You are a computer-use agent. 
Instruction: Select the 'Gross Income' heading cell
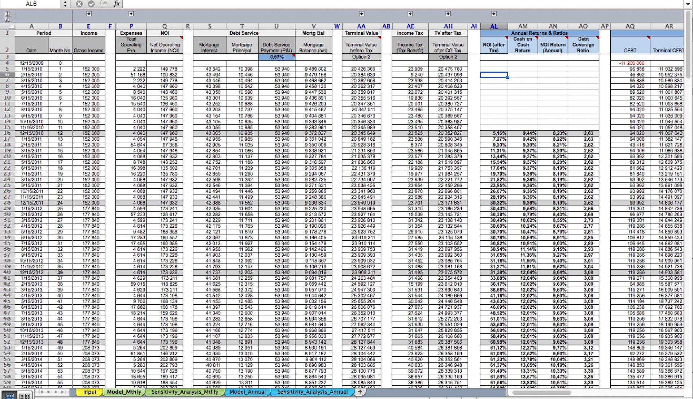tap(88, 45)
